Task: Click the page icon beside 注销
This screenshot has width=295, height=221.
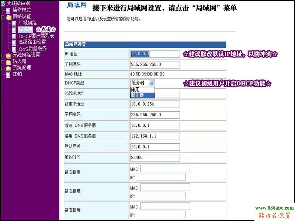Action: coord(8,74)
